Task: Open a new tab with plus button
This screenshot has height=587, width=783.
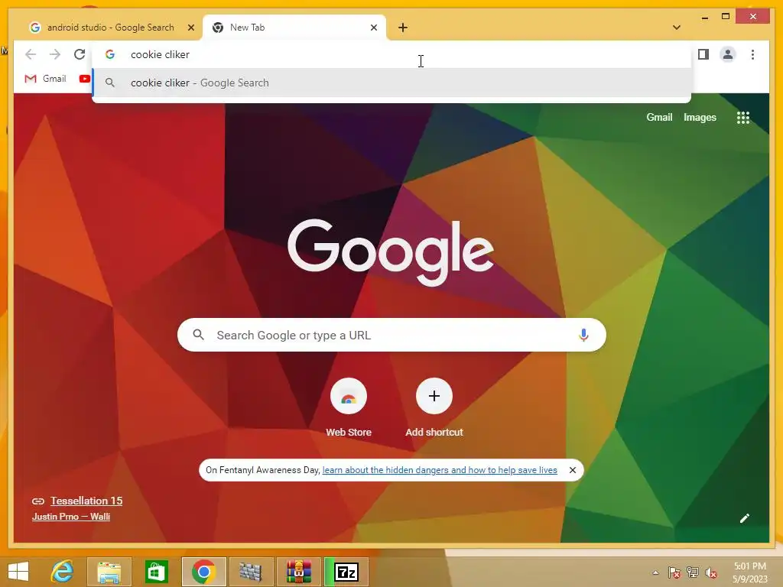Action: pyautogui.click(x=403, y=28)
